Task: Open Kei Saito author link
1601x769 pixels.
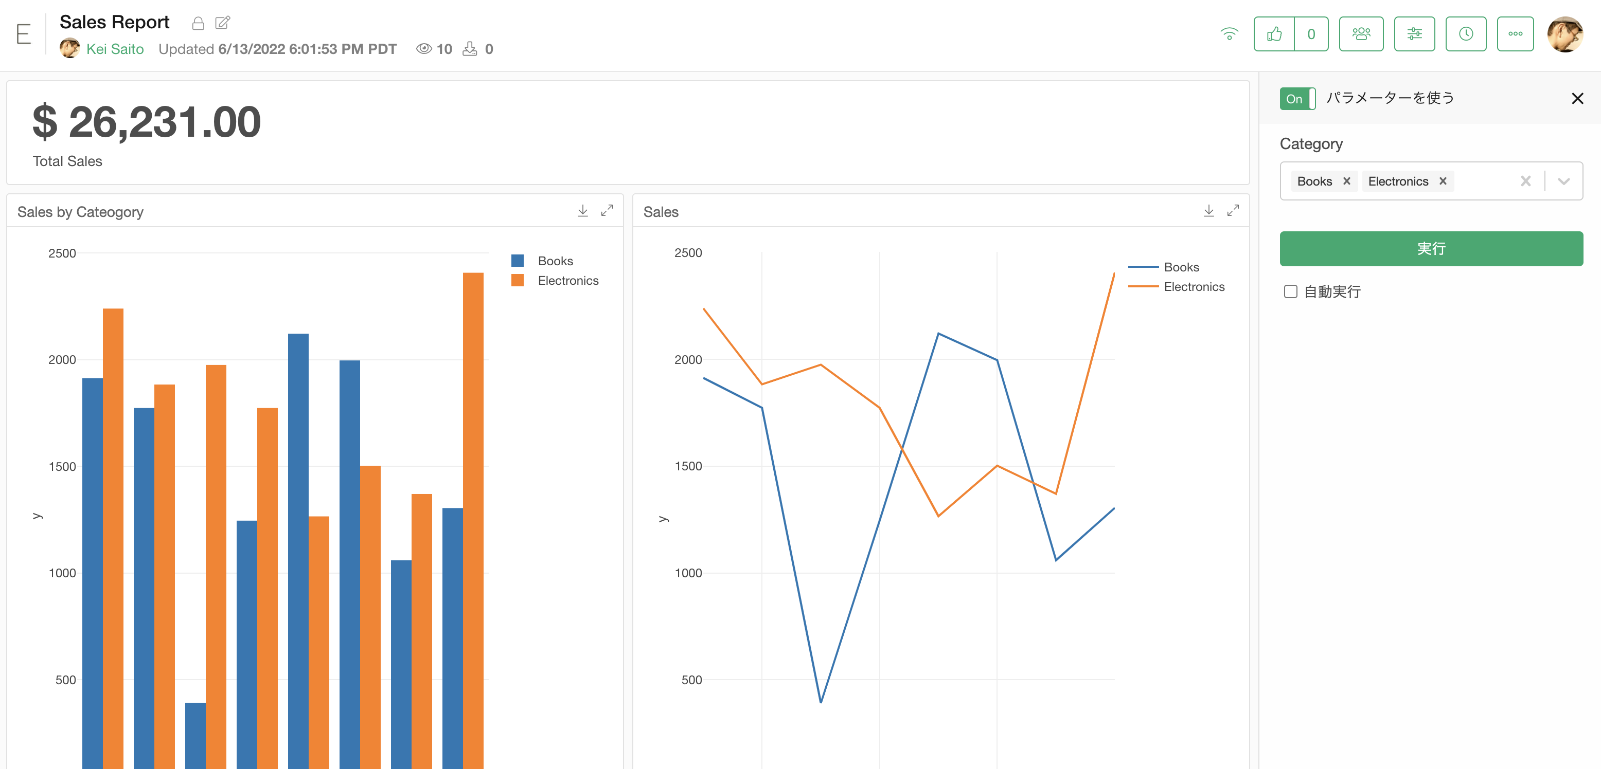Action: tap(115, 49)
